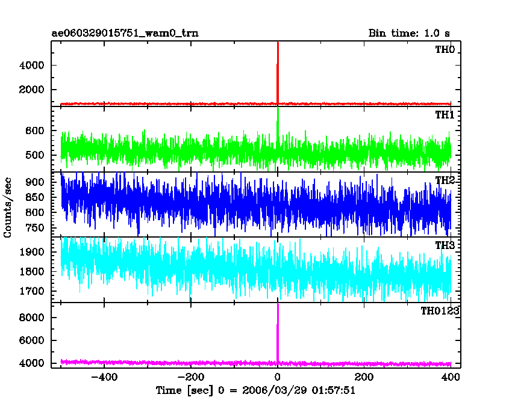Select the 600 tick in the TH1 panel
Screen dimensions: 512x409
click(34, 131)
